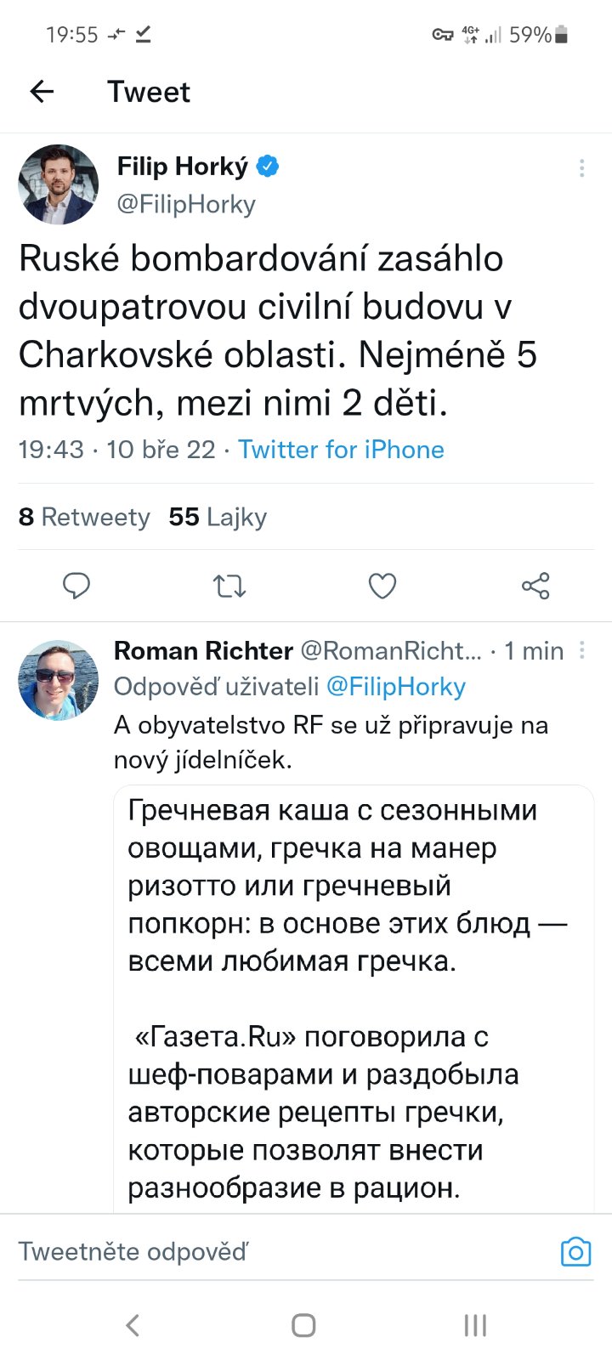The height and width of the screenshot is (1360, 612).
Task: Tap the back arrow in Tweet header
Action: 42,92
